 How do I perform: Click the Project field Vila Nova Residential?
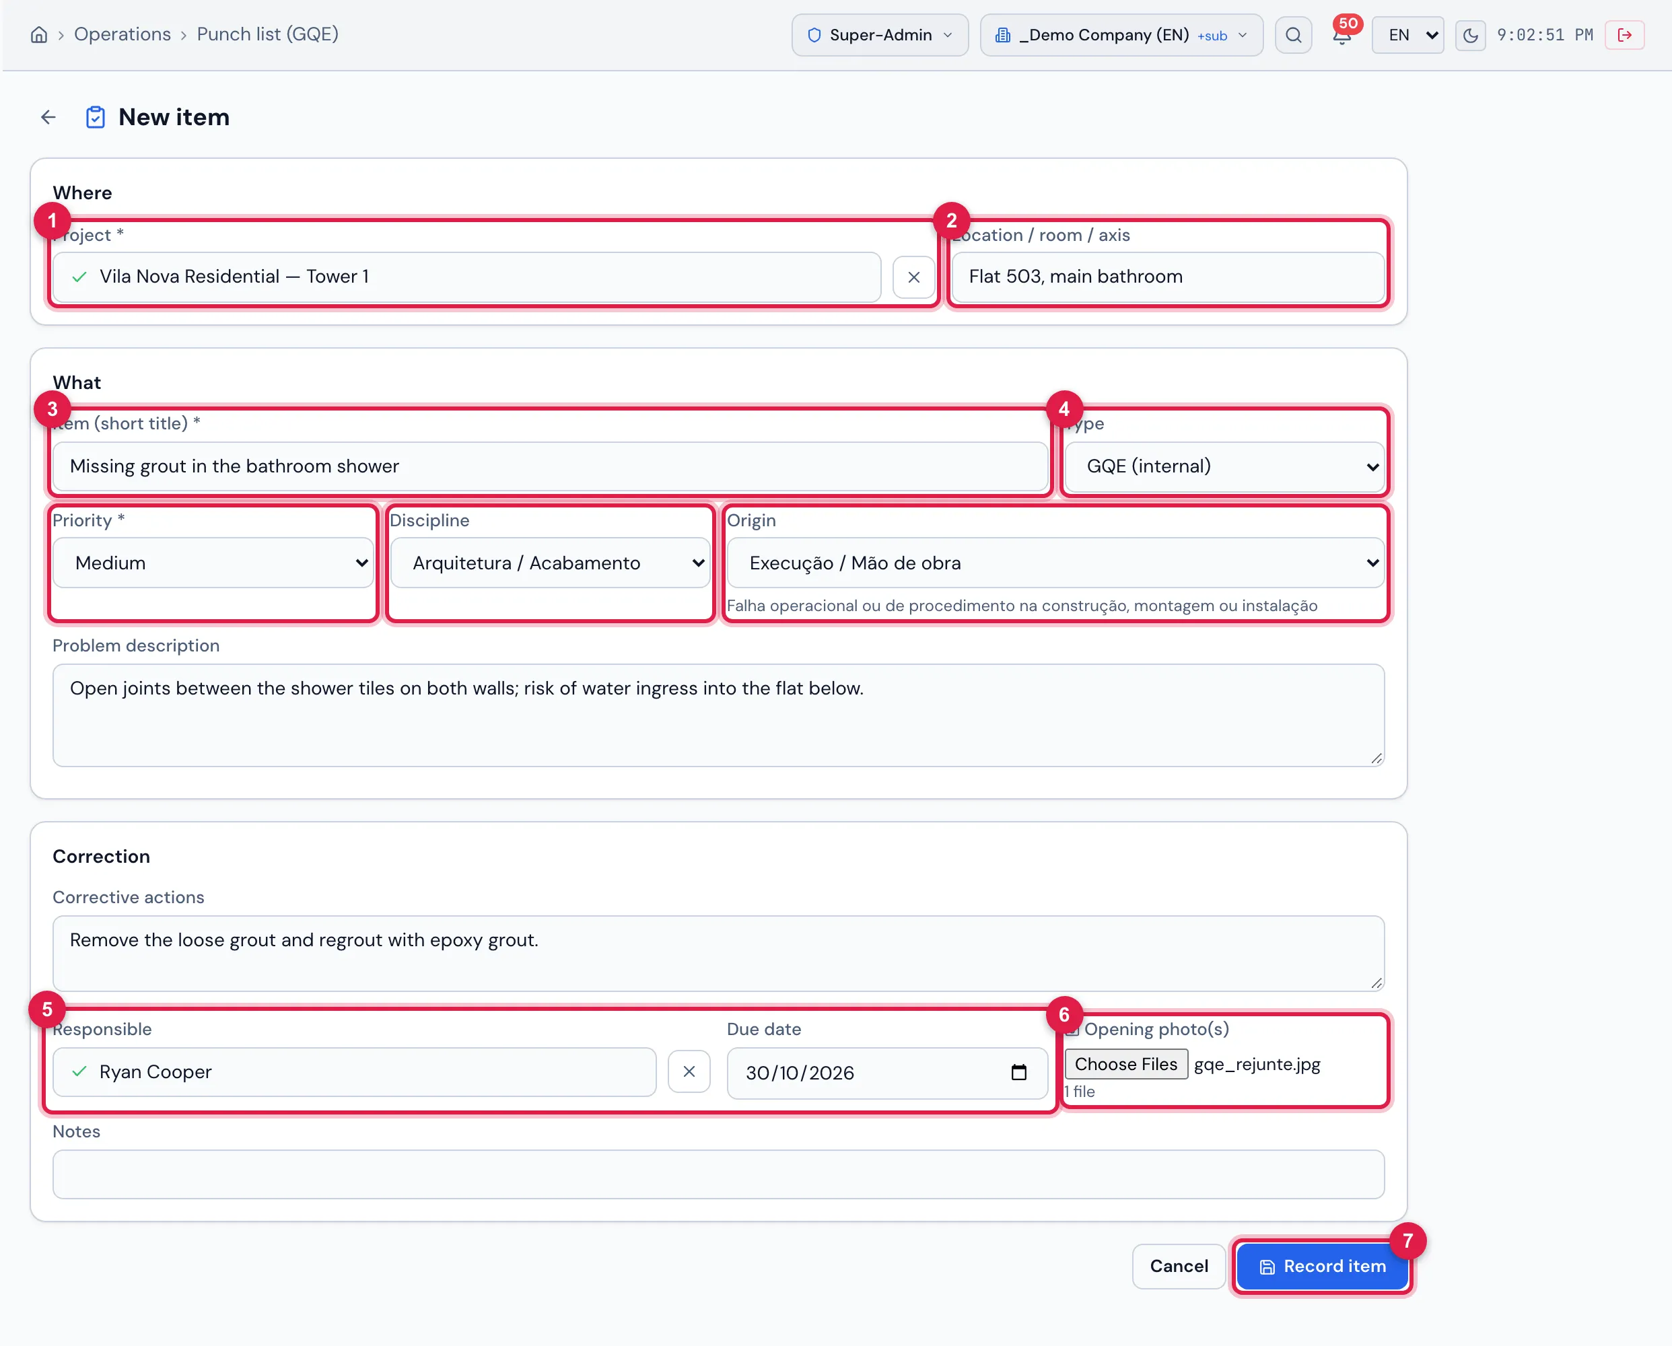pos(466,277)
